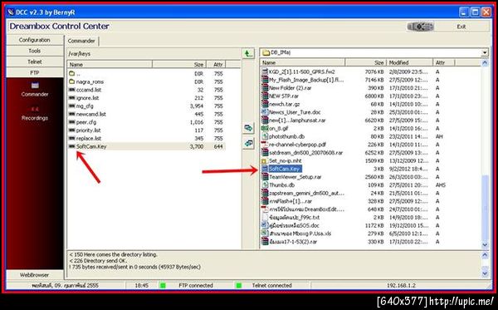Open the FTP section
This screenshot has width=498, height=310.
35,72
